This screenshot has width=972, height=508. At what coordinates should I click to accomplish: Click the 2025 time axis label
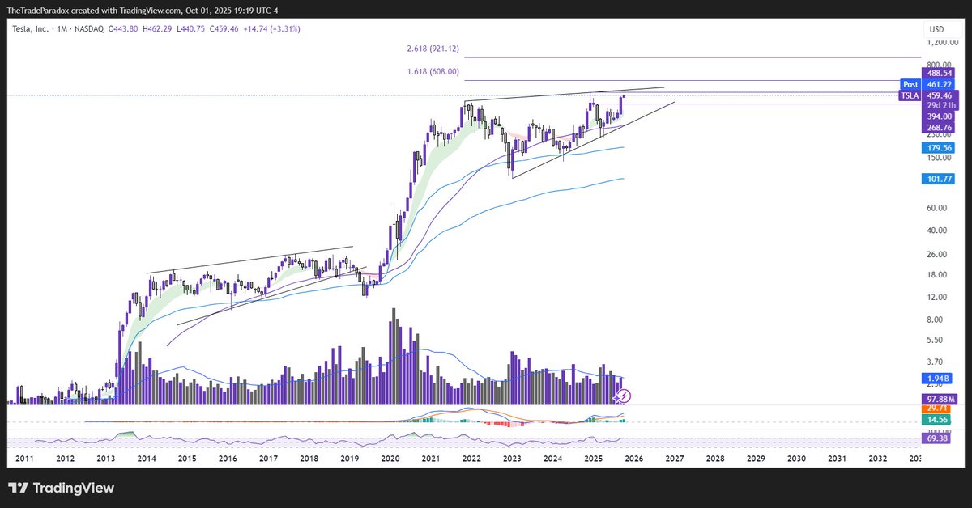(x=593, y=459)
